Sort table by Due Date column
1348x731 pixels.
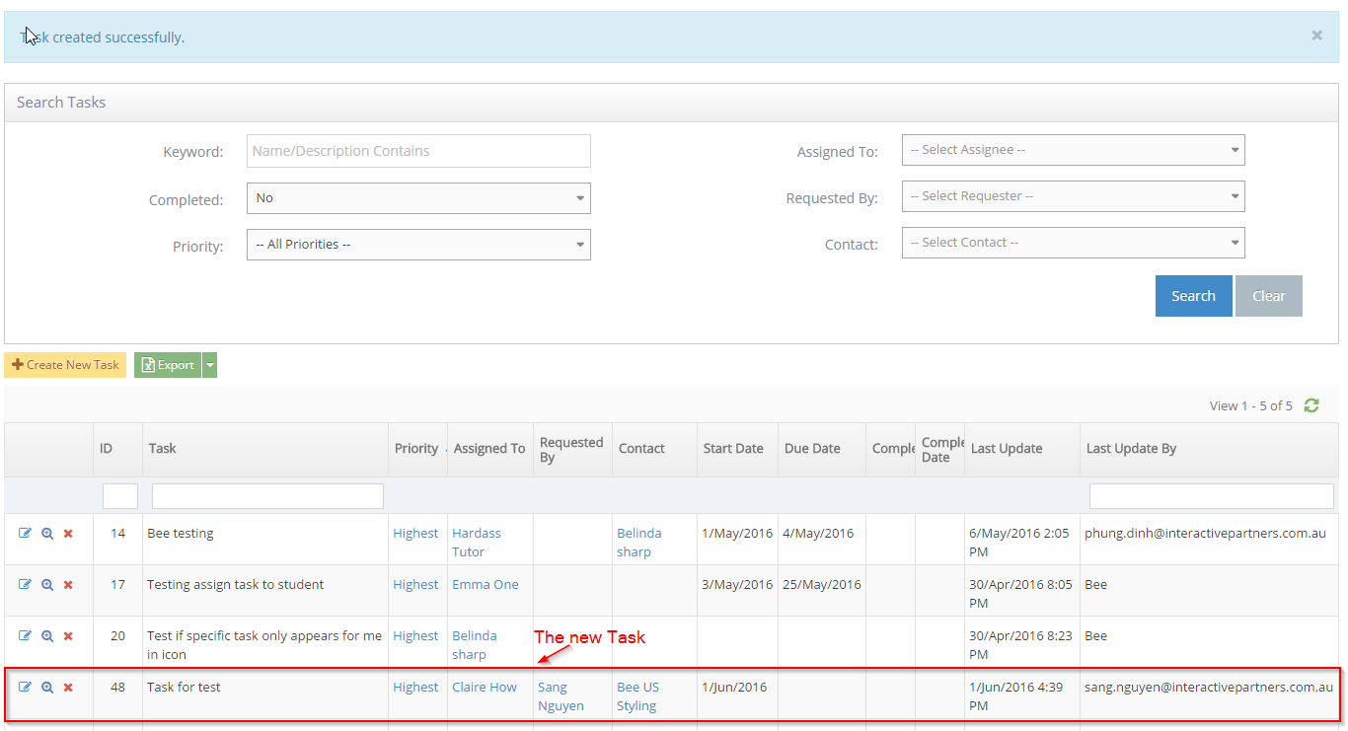click(x=812, y=449)
